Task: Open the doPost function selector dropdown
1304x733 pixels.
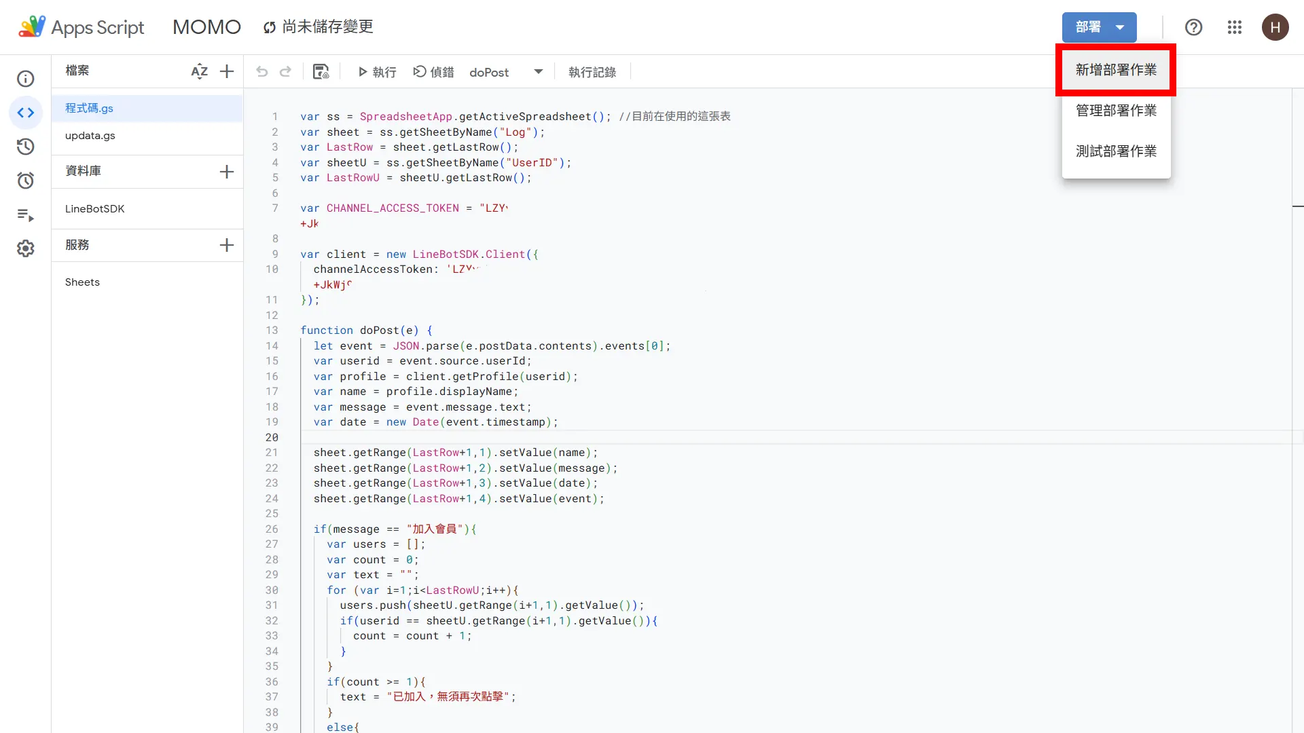Action: [537, 71]
